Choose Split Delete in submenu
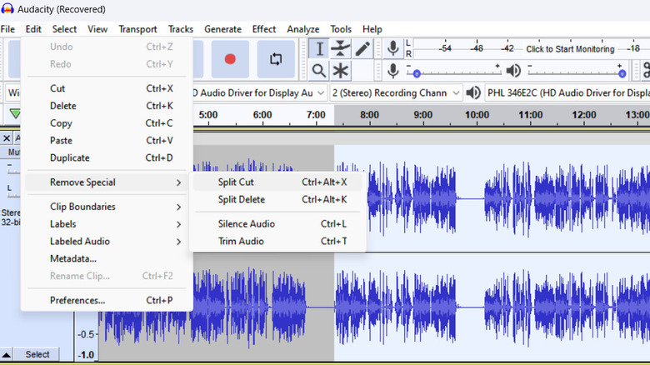This screenshot has width=650, height=365. [277, 199]
